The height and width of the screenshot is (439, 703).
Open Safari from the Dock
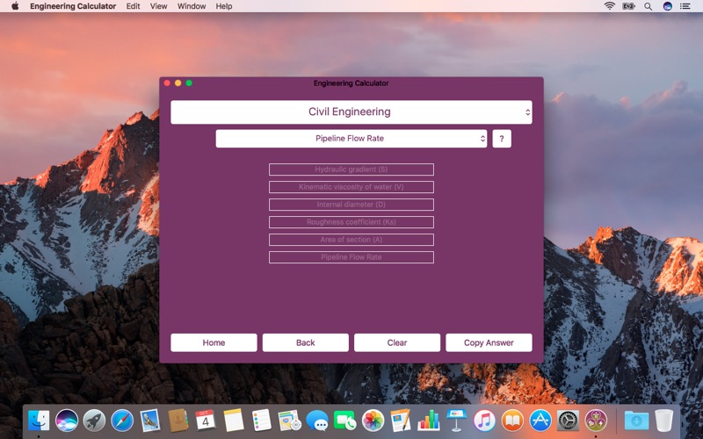(x=122, y=421)
